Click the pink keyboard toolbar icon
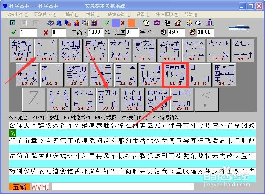This screenshot has width=265, height=194. click(x=157, y=23)
